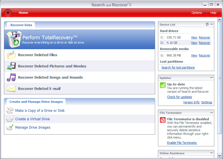Open Make a Copy of a Drive or Disk
Image resolution: width=223 pixels, height=159 pixels.
pos(40,110)
